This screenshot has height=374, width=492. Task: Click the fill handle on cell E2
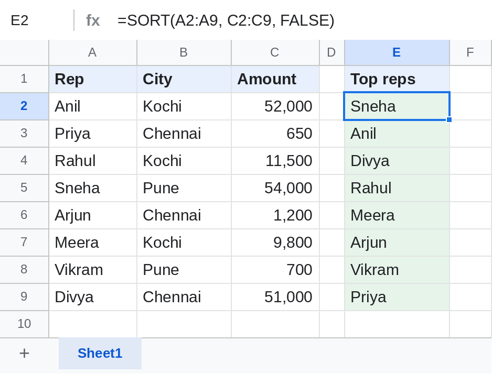(x=449, y=119)
